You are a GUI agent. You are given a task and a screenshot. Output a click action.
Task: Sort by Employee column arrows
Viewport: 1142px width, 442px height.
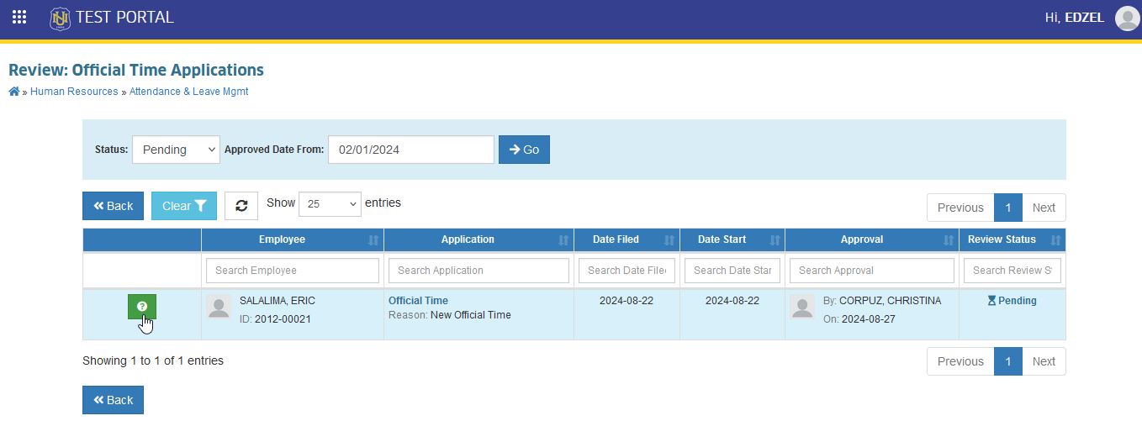(373, 240)
